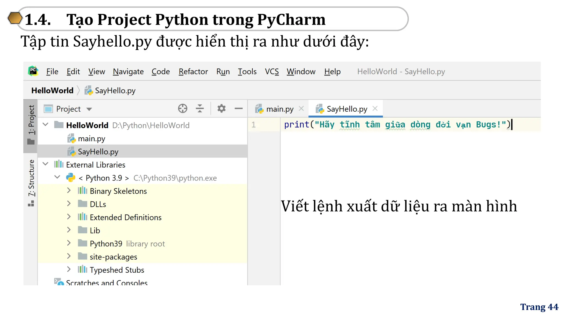Click the folder icon beside DLLs

82,204
